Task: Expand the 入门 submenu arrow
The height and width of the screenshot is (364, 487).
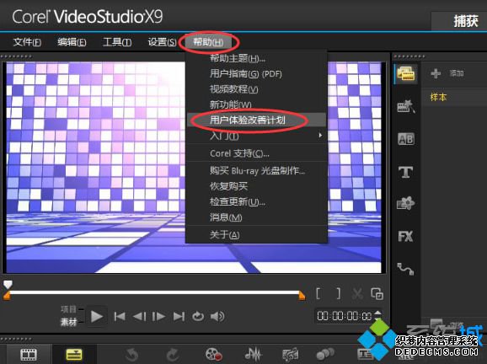Action: [320, 135]
